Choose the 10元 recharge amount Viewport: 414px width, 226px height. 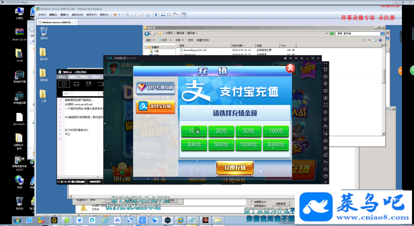194,131
